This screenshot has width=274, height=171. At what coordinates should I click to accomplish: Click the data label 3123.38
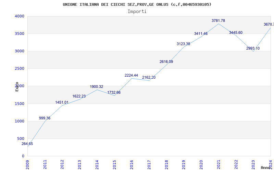pos(183,44)
